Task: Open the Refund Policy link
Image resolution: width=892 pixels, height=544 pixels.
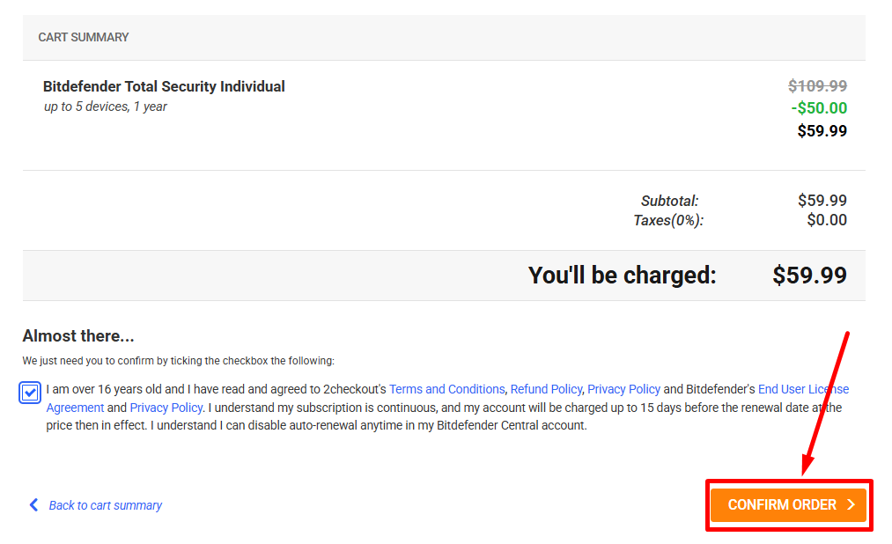Action: [546, 388]
